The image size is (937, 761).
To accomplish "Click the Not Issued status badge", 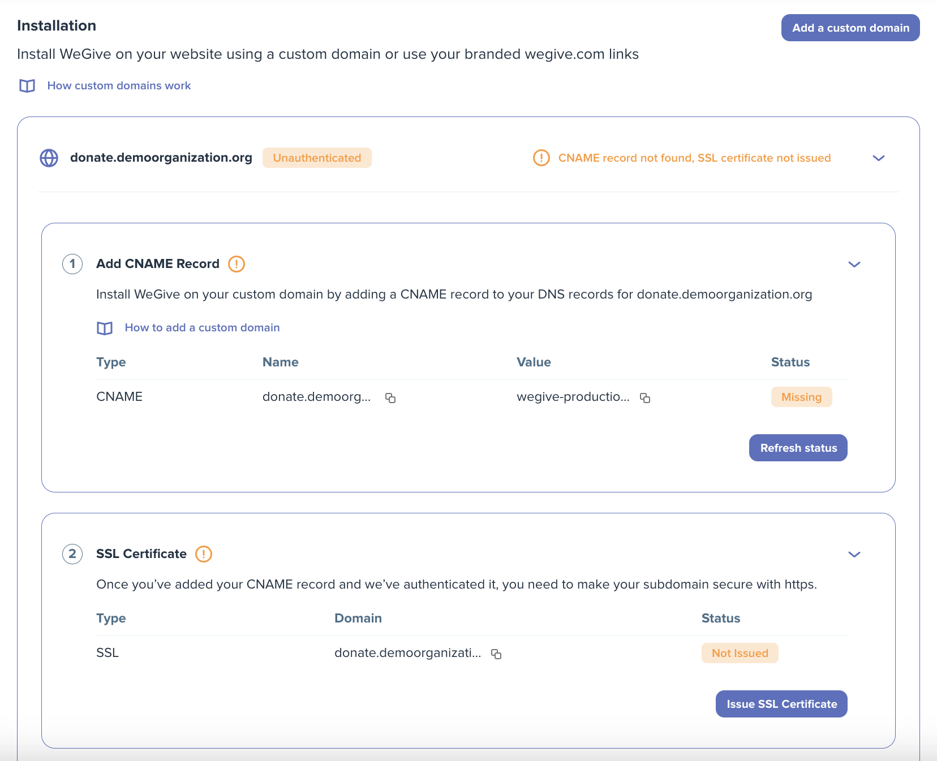I will (x=740, y=653).
